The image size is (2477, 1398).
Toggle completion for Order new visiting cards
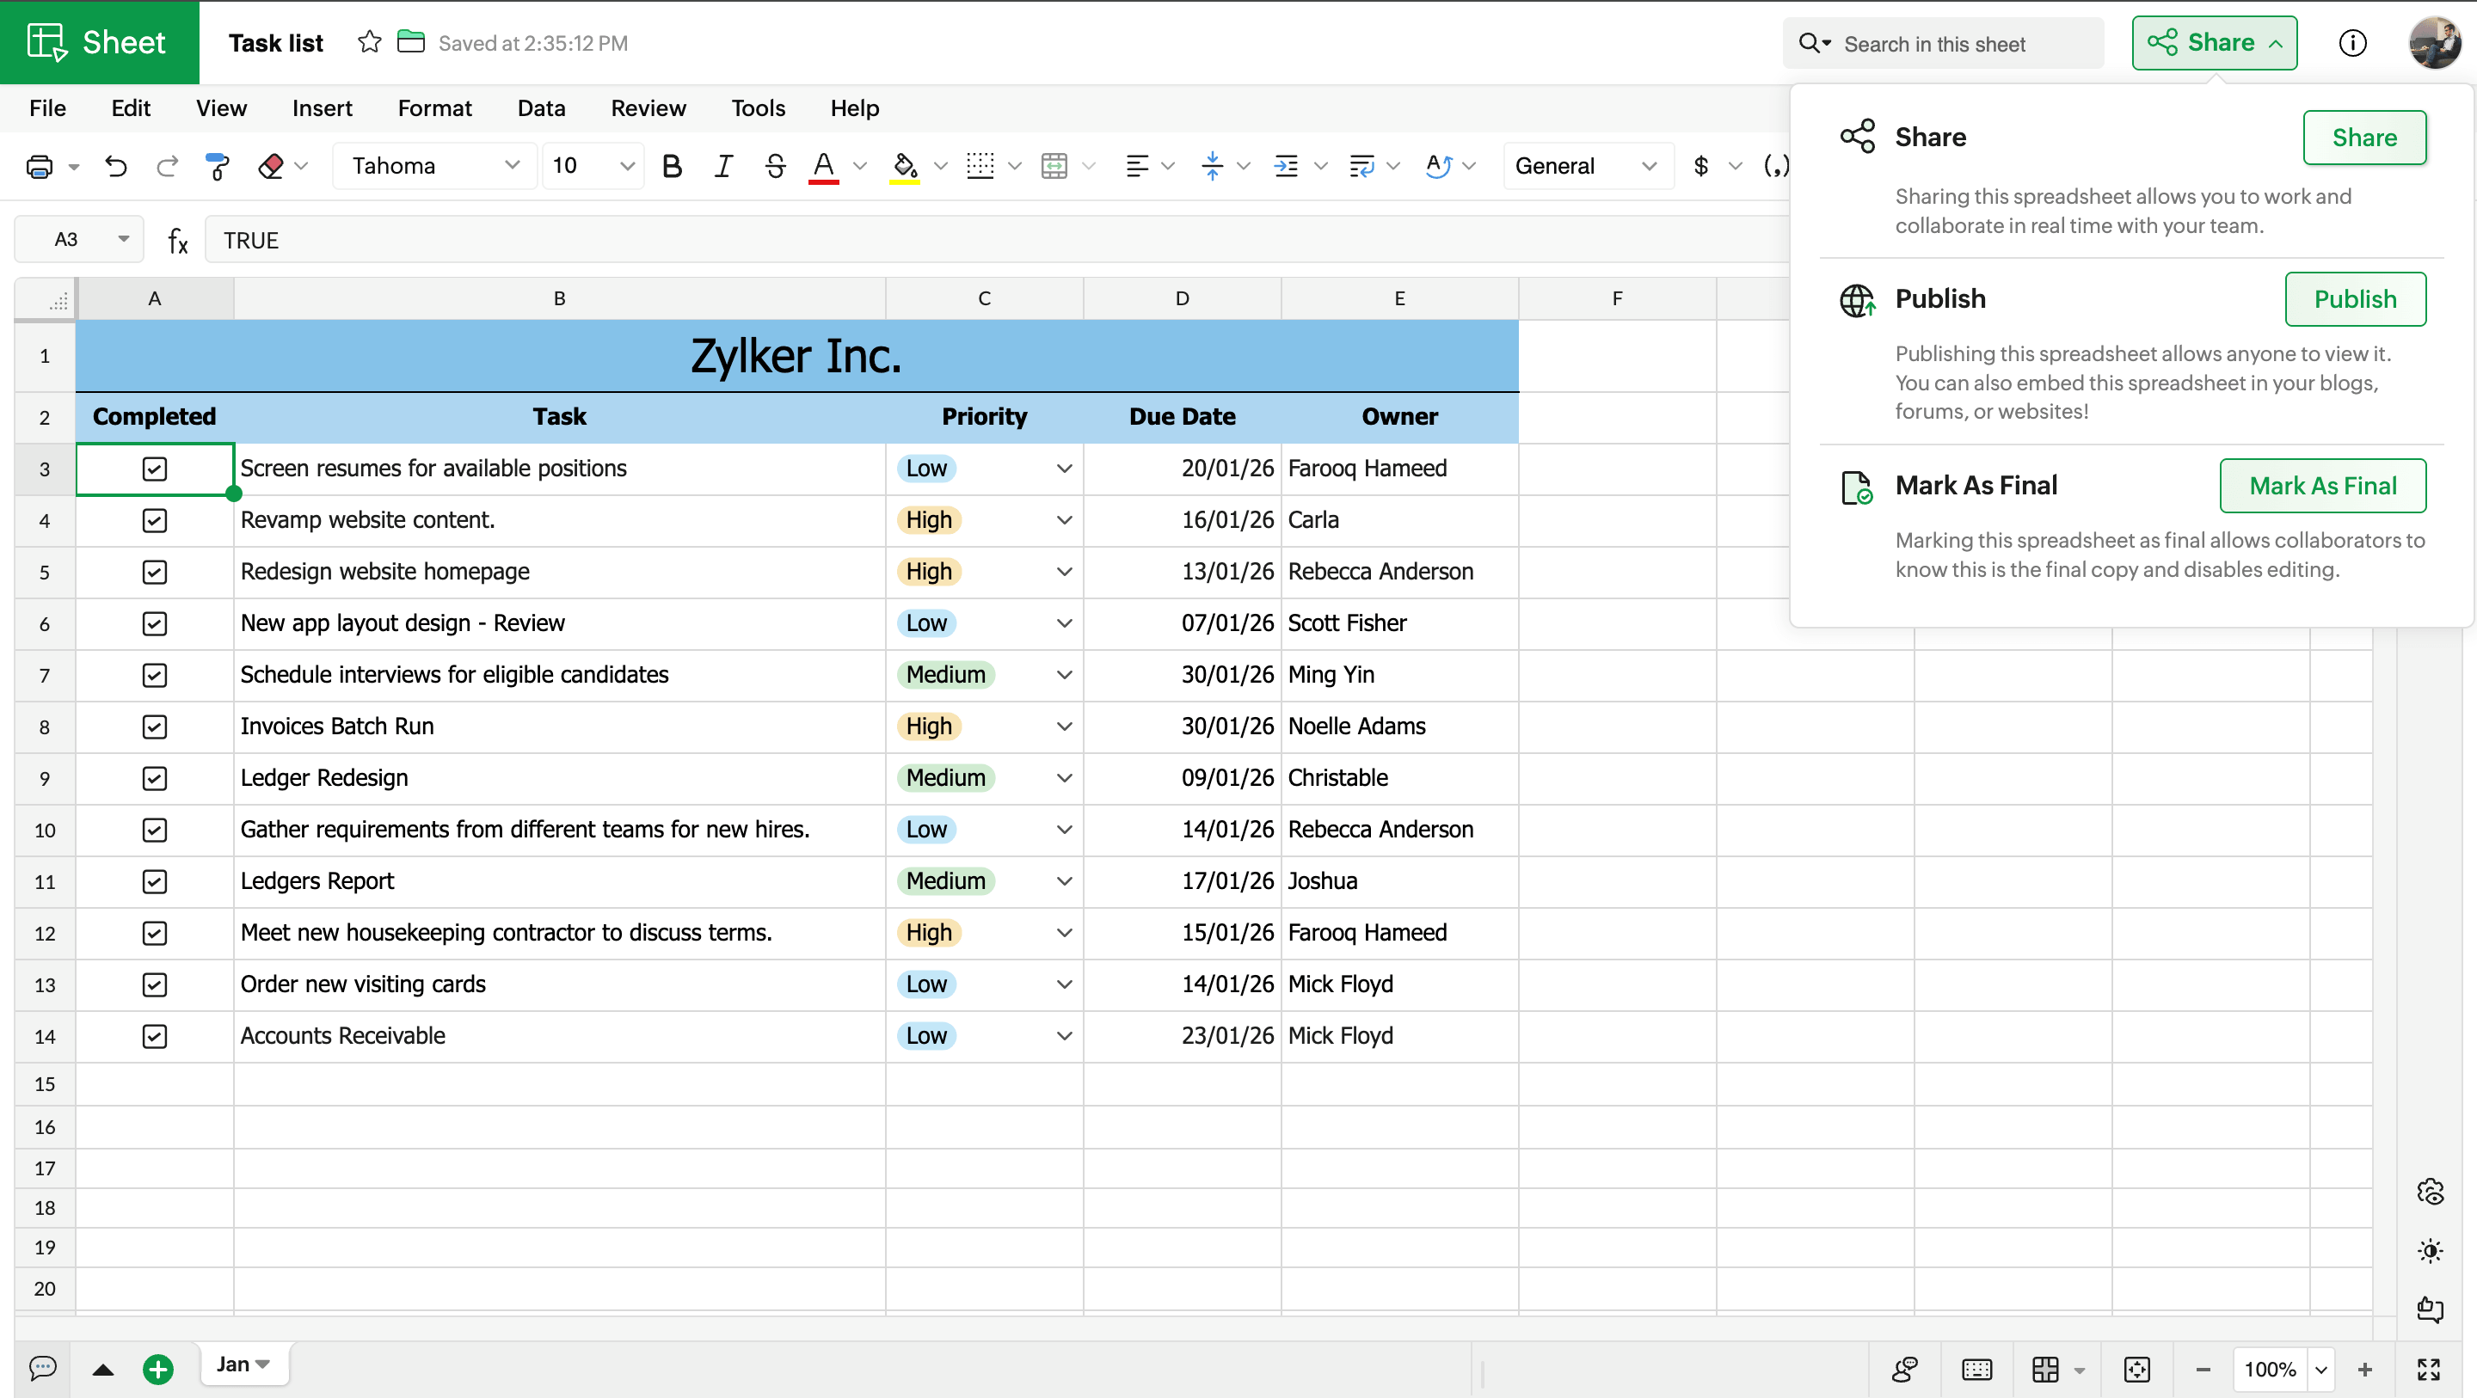[x=155, y=984]
